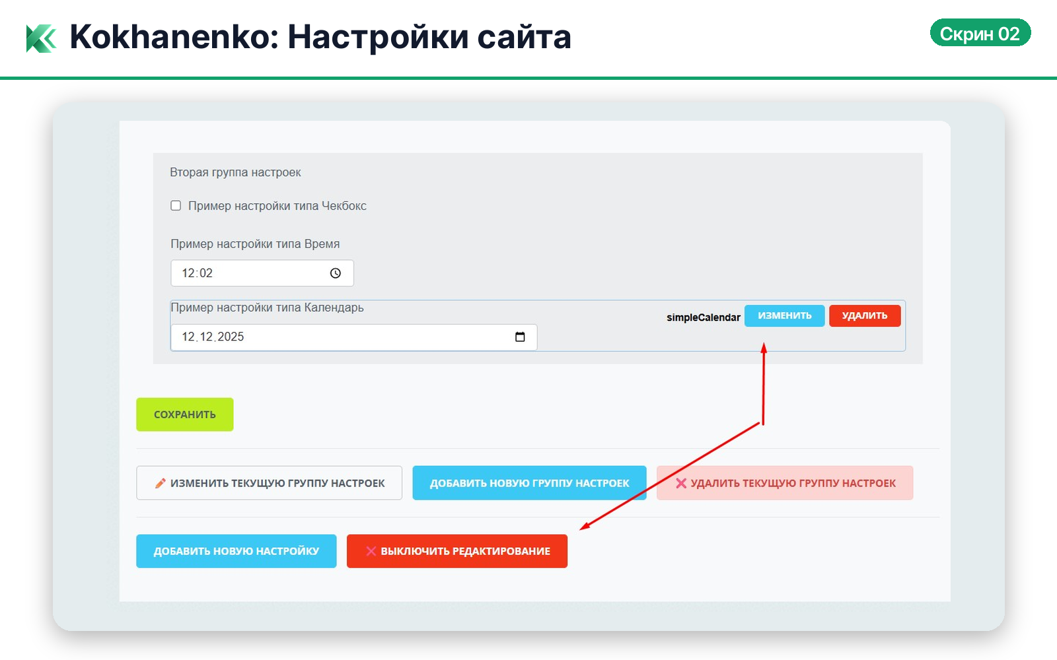Click the X icon on 'Выключить редактирование'
Viewport: 1057px width, 660px height.
pos(371,551)
